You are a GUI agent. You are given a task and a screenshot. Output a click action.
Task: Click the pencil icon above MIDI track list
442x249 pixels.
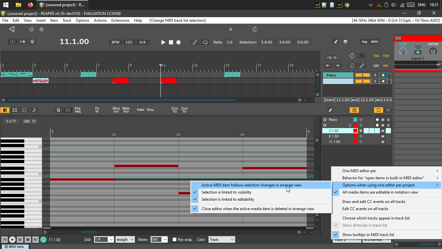pos(330,110)
